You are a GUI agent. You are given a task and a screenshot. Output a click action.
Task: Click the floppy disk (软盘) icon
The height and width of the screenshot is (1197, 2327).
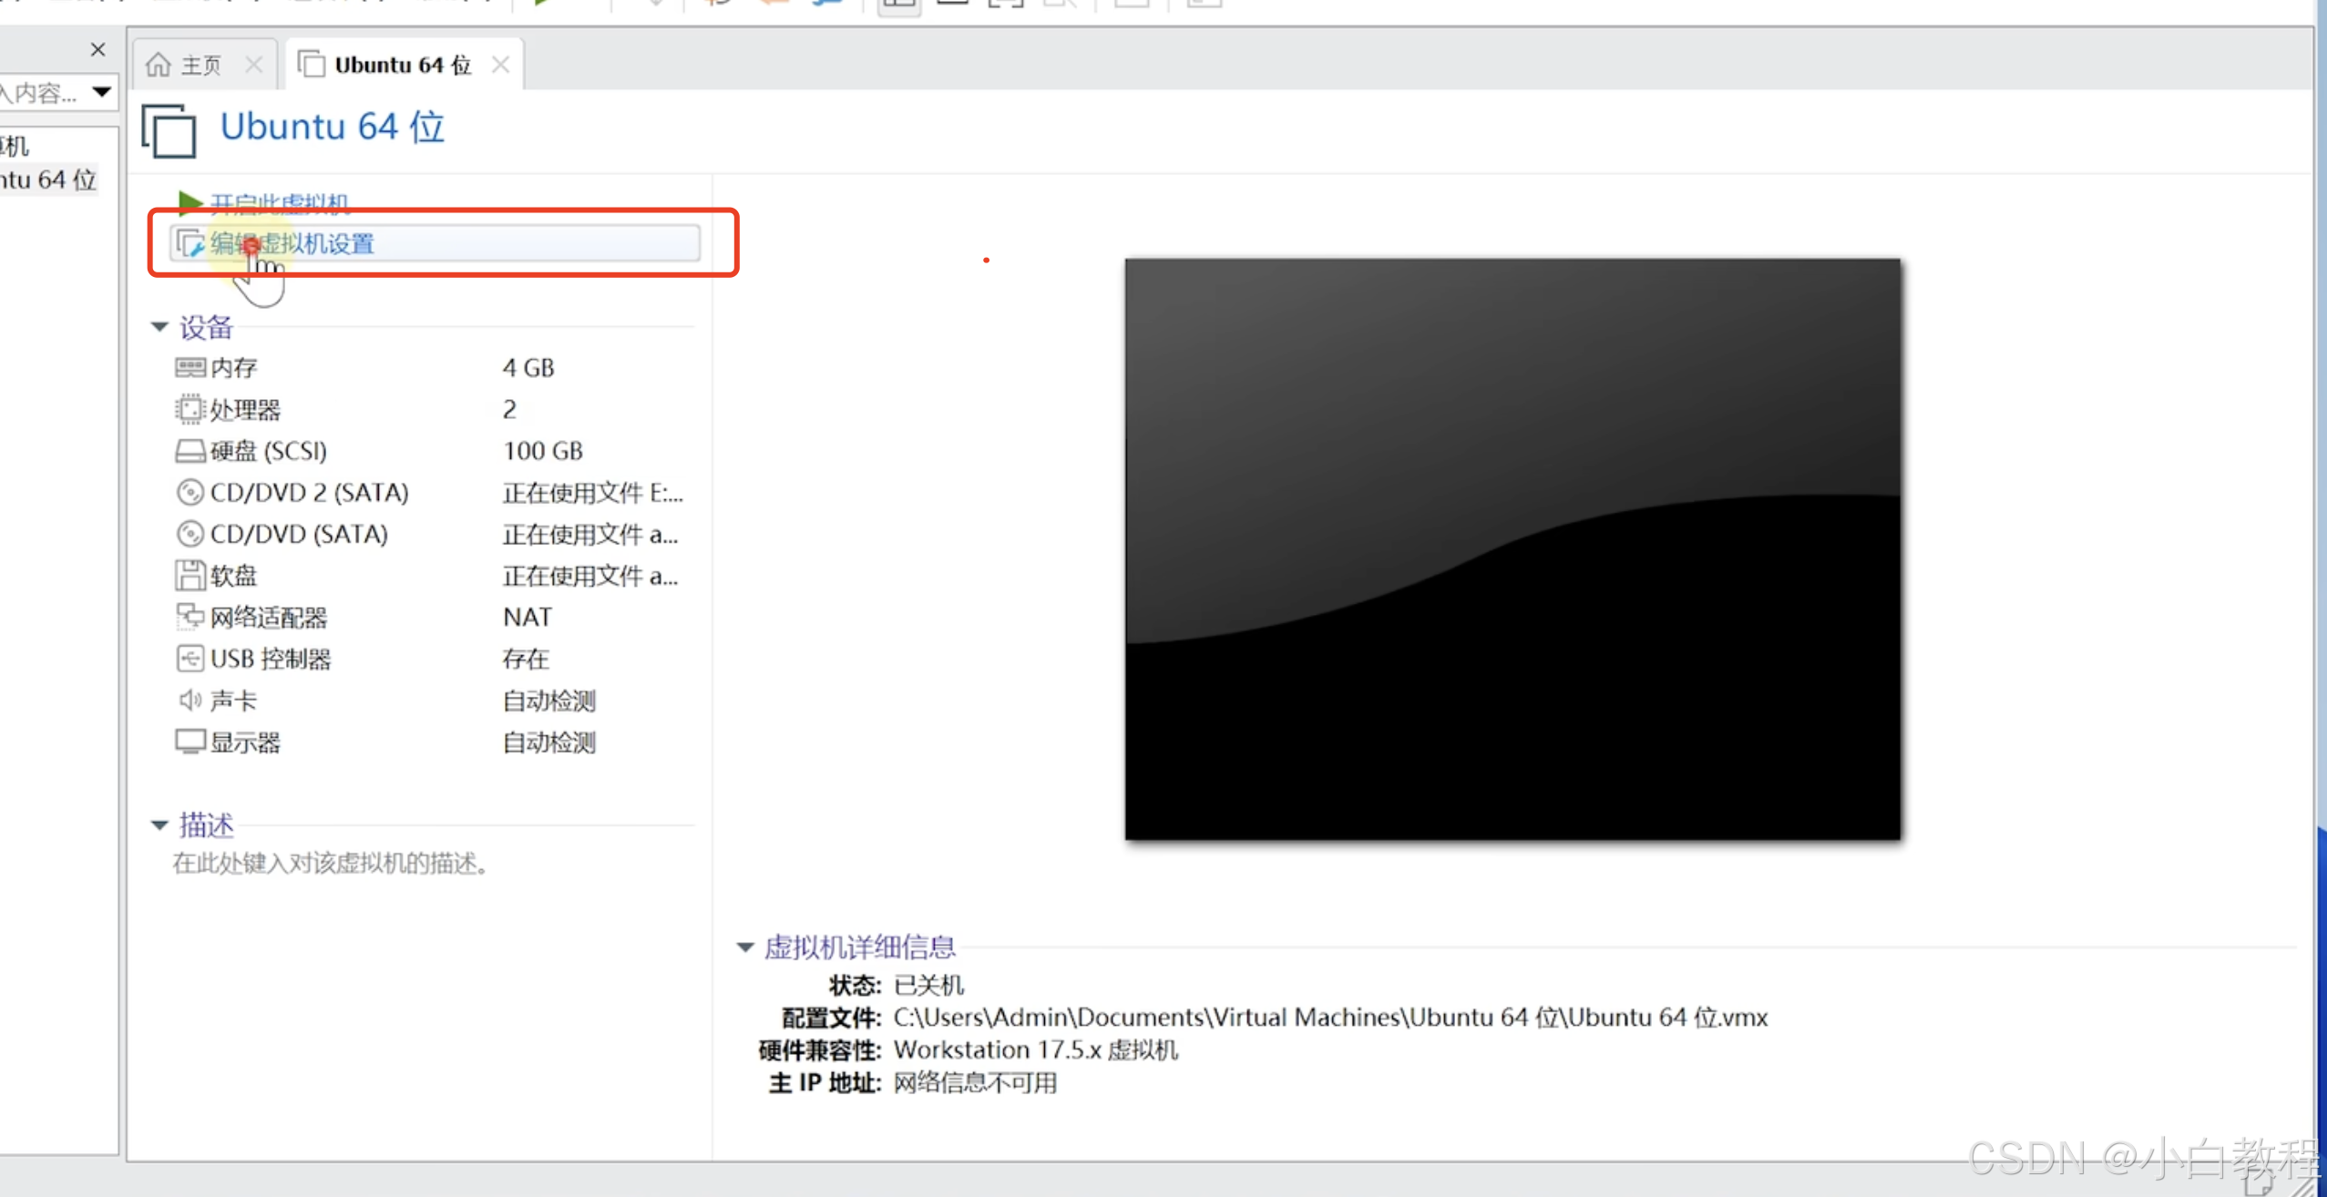point(190,576)
